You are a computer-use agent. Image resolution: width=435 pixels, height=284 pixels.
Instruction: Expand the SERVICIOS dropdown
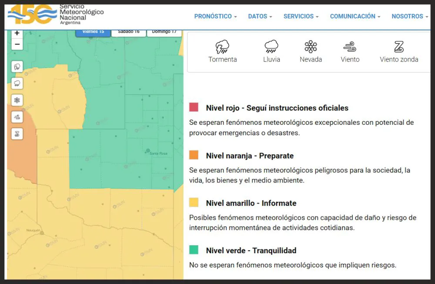click(301, 16)
